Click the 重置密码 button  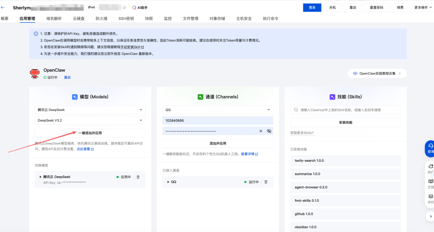coord(377,8)
